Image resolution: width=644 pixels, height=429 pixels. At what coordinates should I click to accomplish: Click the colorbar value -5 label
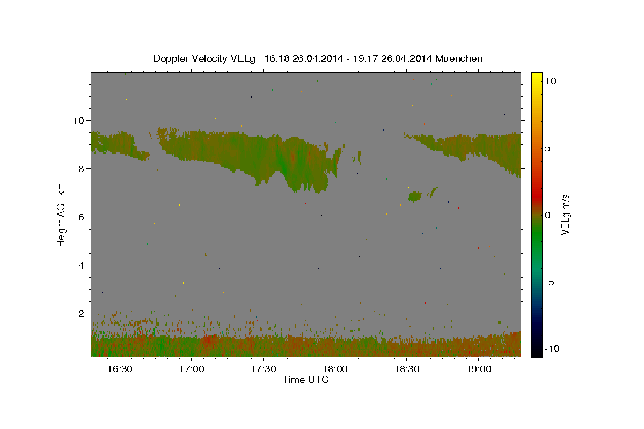pyautogui.click(x=550, y=282)
